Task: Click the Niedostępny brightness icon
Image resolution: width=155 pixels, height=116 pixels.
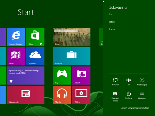Action: point(142,81)
